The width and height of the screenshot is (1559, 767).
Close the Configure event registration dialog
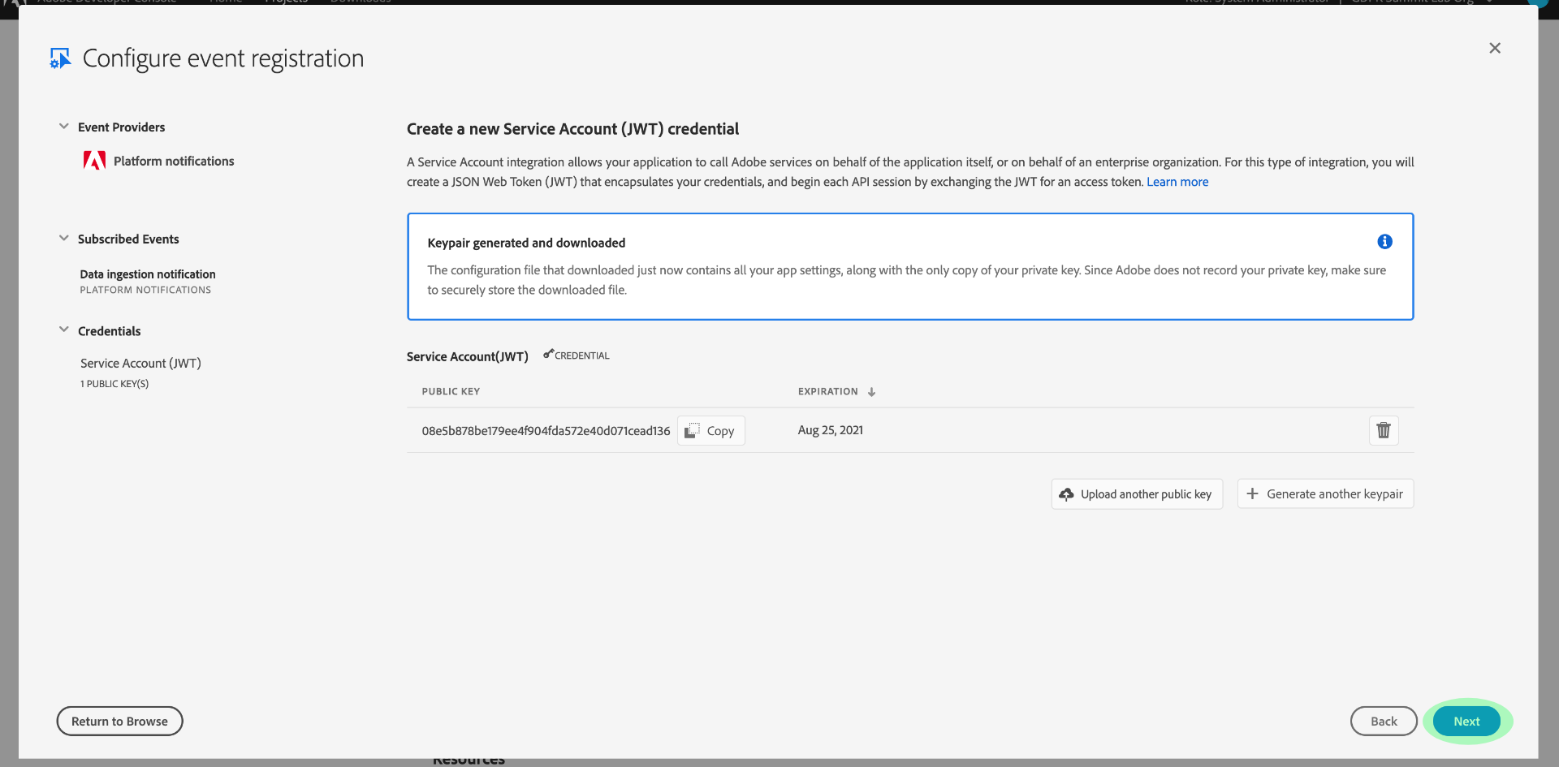[1495, 48]
